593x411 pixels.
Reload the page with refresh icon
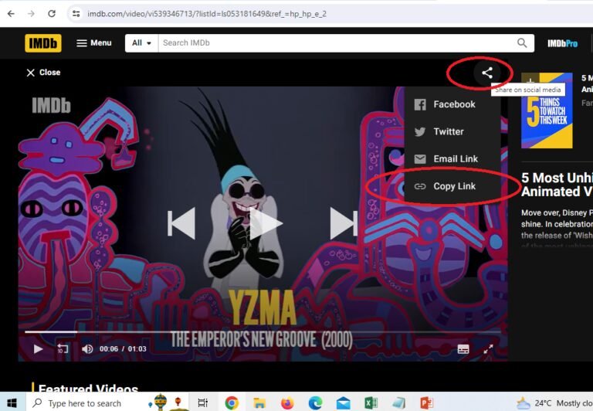(x=52, y=14)
